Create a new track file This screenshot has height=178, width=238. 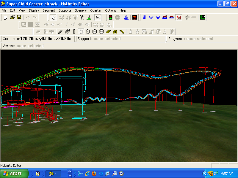pyautogui.click(x=5, y=18)
